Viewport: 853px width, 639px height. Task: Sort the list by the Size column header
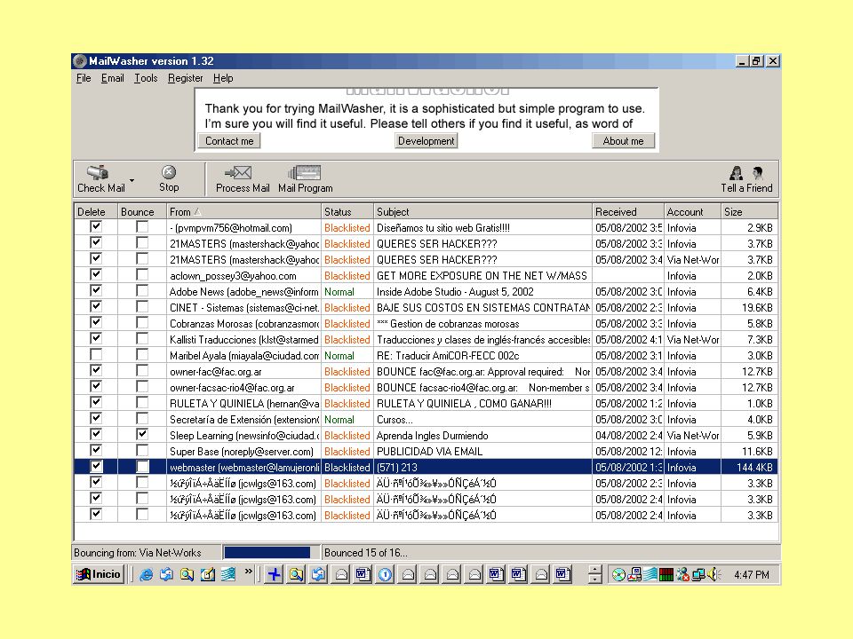(749, 212)
